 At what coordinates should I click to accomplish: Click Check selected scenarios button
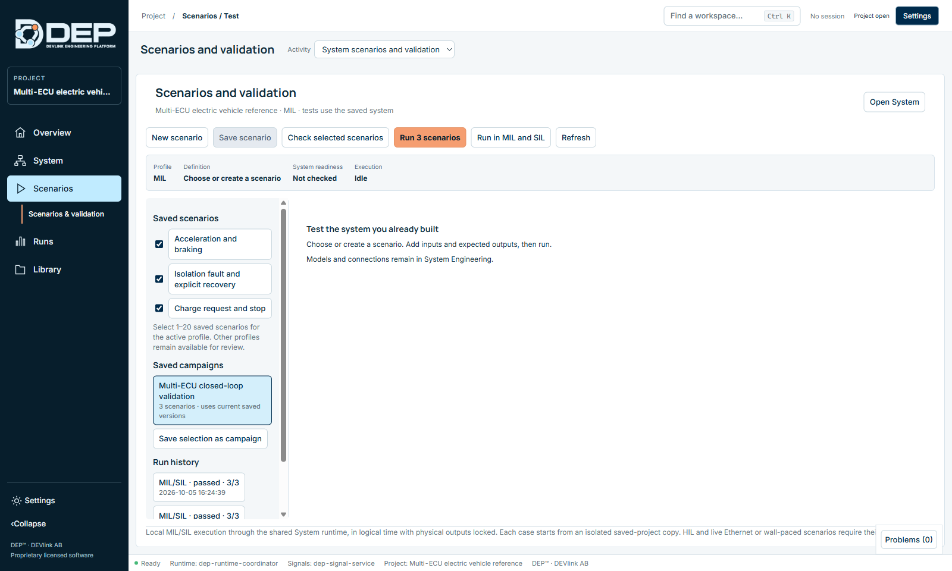pyautogui.click(x=335, y=137)
